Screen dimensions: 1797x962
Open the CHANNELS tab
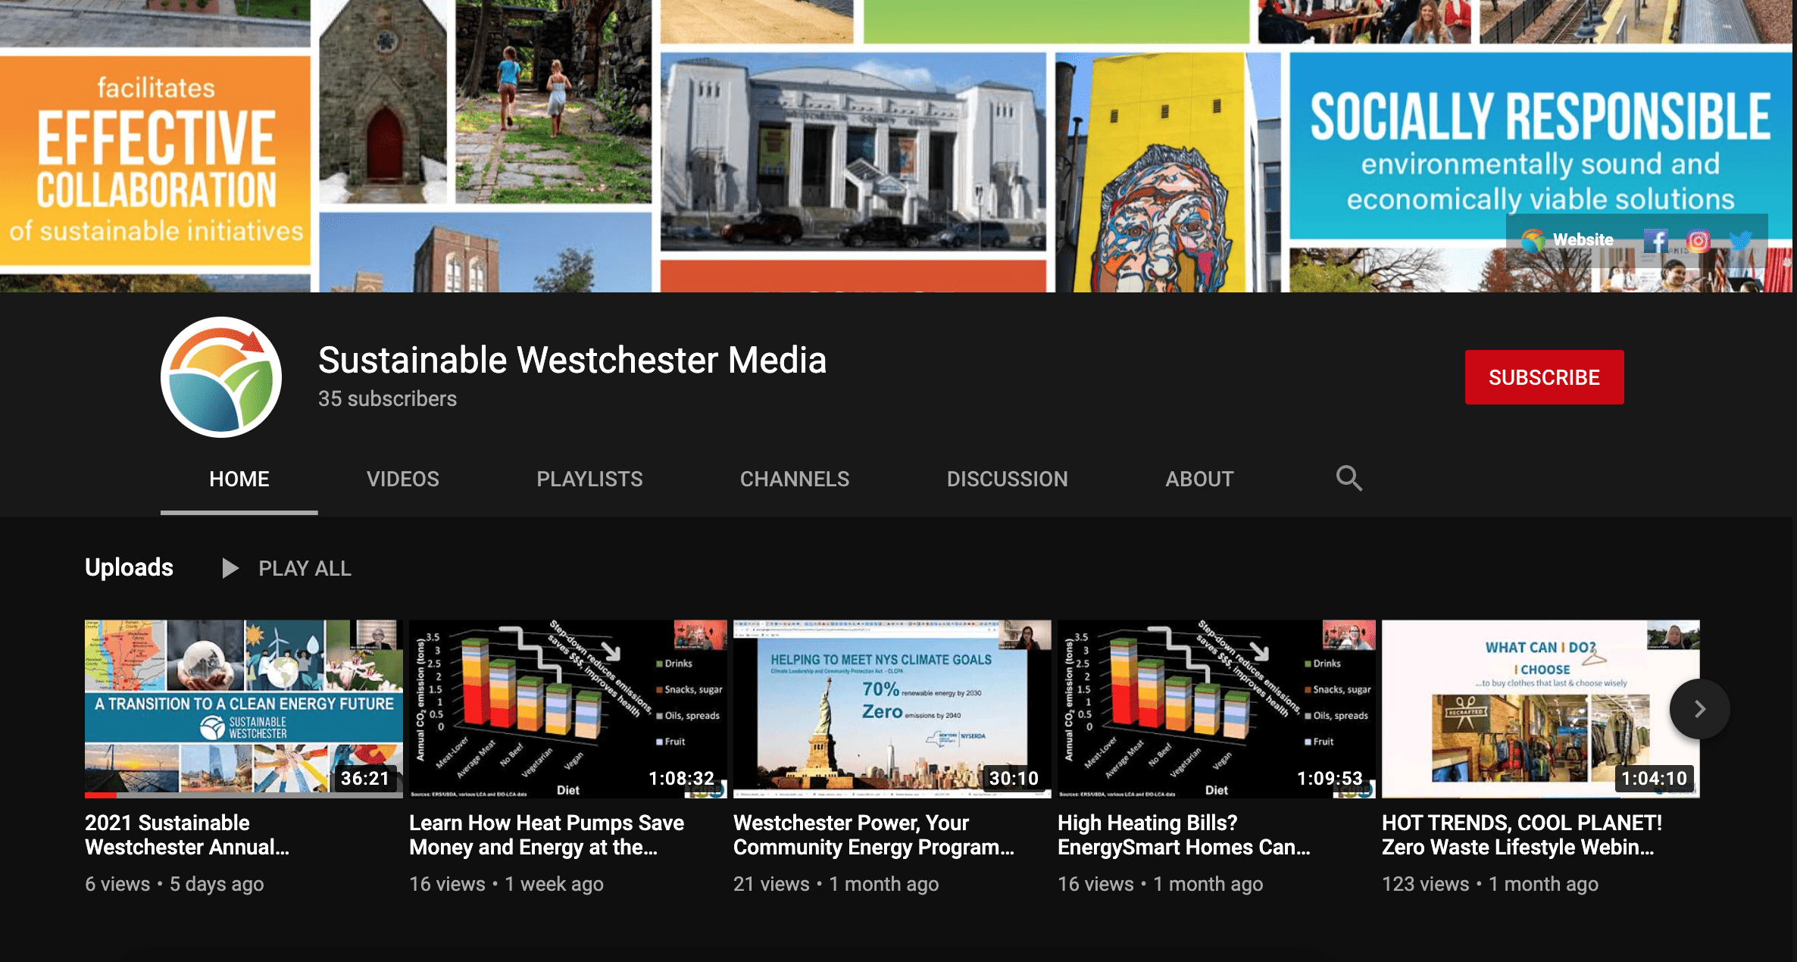(x=795, y=479)
